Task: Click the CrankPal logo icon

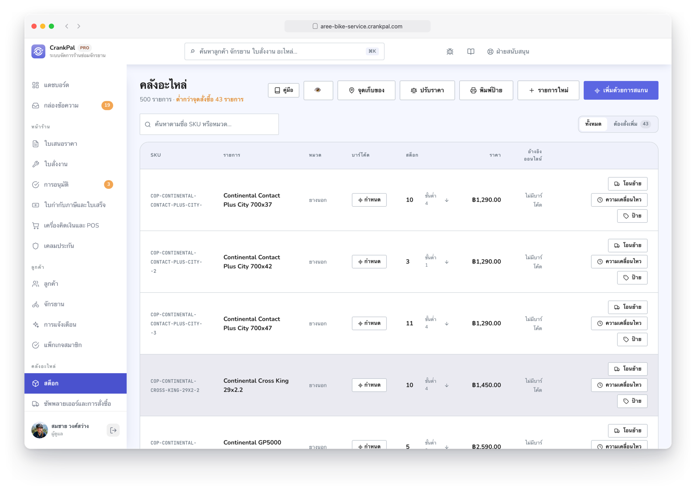Action: pyautogui.click(x=38, y=51)
